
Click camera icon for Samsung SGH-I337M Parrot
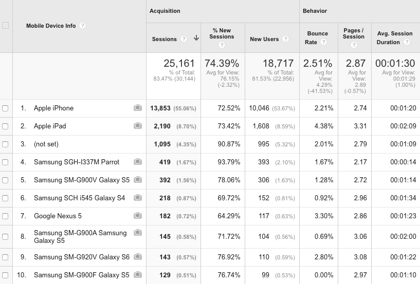pos(137,162)
